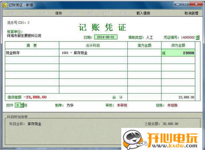The height and width of the screenshot is (150, 205).
Task: Click the stepper beside 凭证编号 14080002
Action: point(197,37)
